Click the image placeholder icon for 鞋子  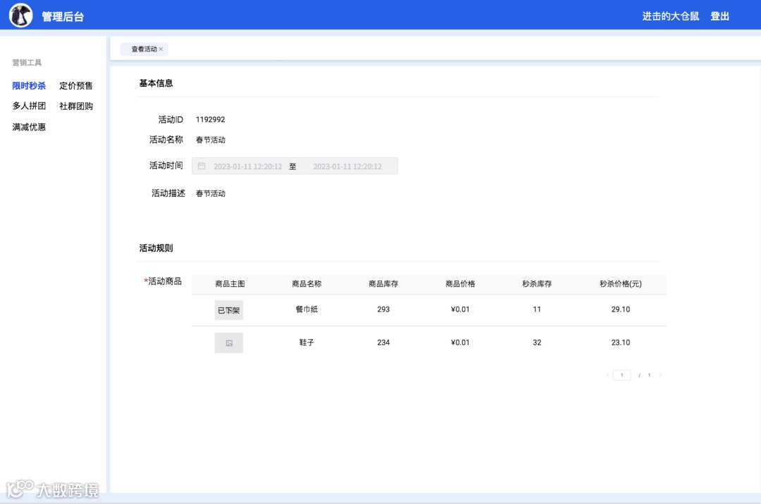click(x=229, y=343)
